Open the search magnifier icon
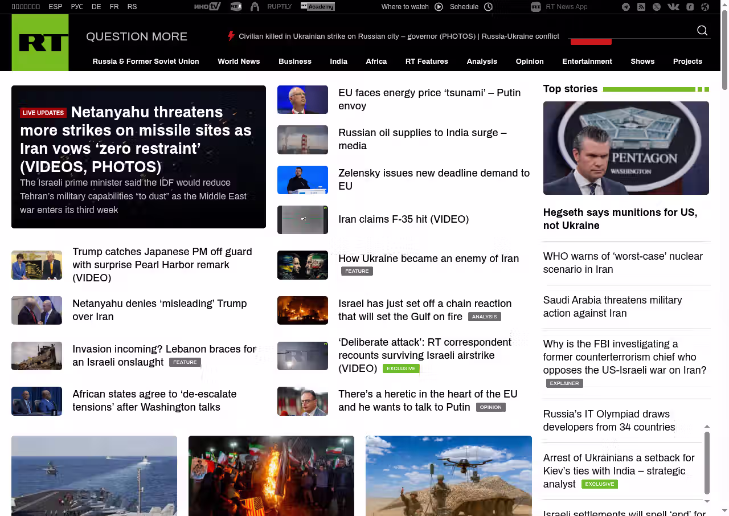Viewport: 729px width, 516px height. 702,31
